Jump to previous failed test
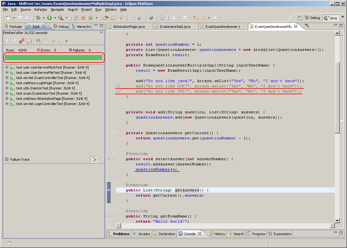 point(14,41)
